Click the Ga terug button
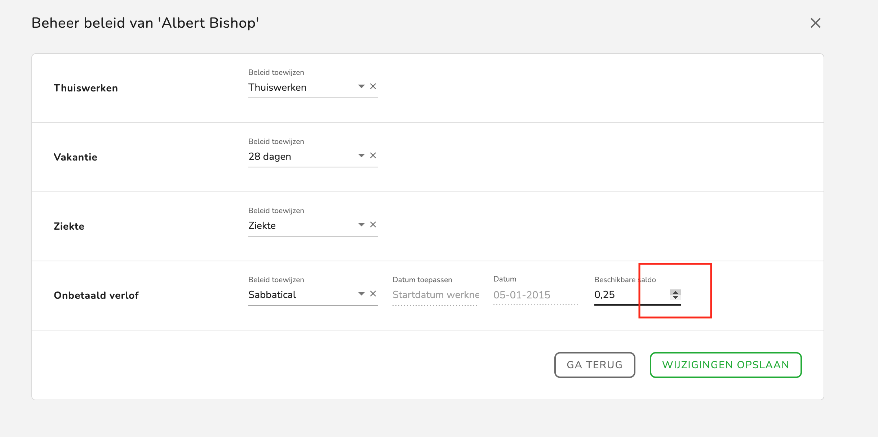The width and height of the screenshot is (878, 437). coord(594,365)
